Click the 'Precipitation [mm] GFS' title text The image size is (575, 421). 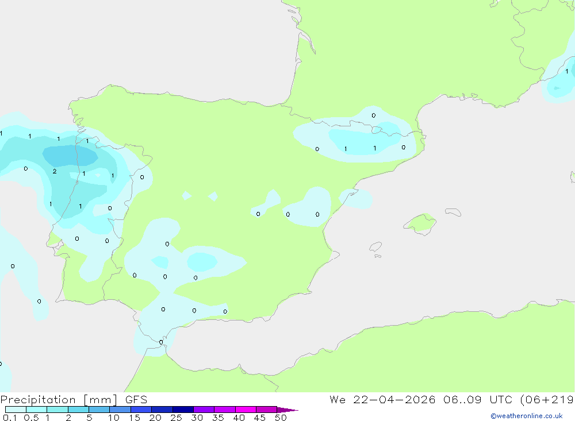point(74,400)
